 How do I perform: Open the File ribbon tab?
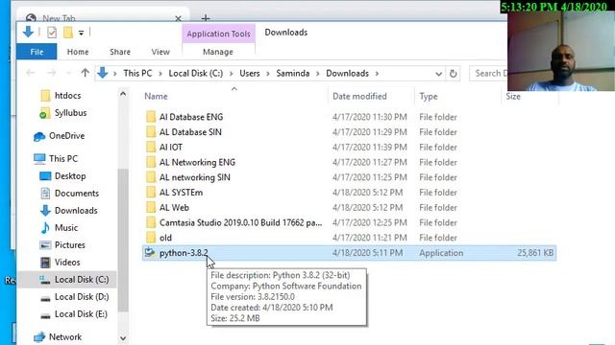(x=37, y=52)
